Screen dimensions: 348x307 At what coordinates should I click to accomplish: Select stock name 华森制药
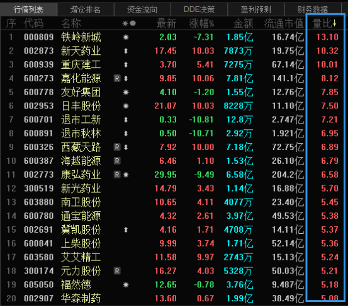[x=81, y=299]
